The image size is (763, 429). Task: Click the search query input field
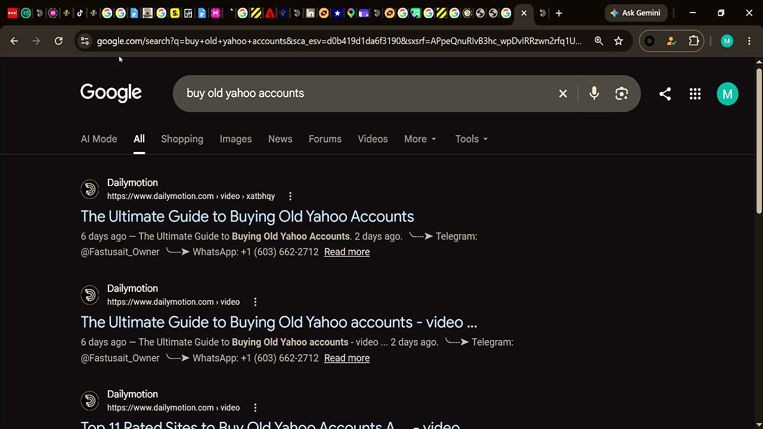click(x=364, y=94)
